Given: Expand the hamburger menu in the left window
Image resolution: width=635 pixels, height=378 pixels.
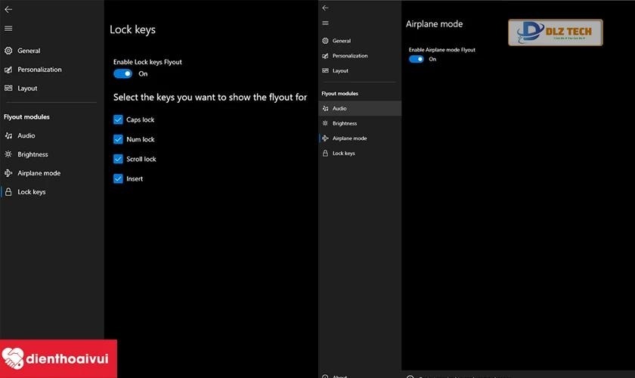Looking at the screenshot, I should (x=8, y=29).
